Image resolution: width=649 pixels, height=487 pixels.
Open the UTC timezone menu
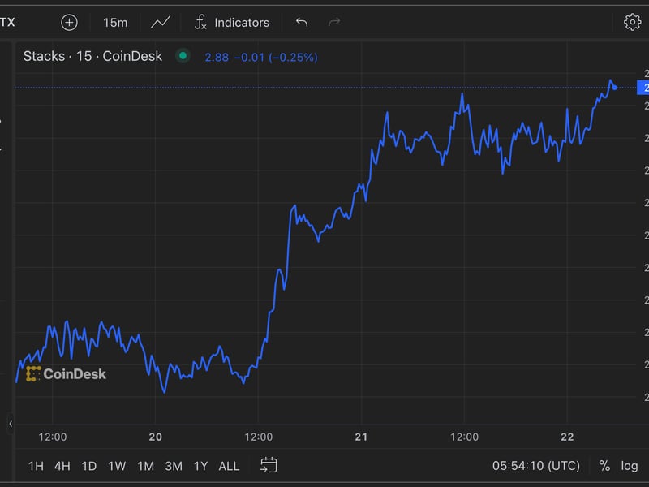[535, 465]
